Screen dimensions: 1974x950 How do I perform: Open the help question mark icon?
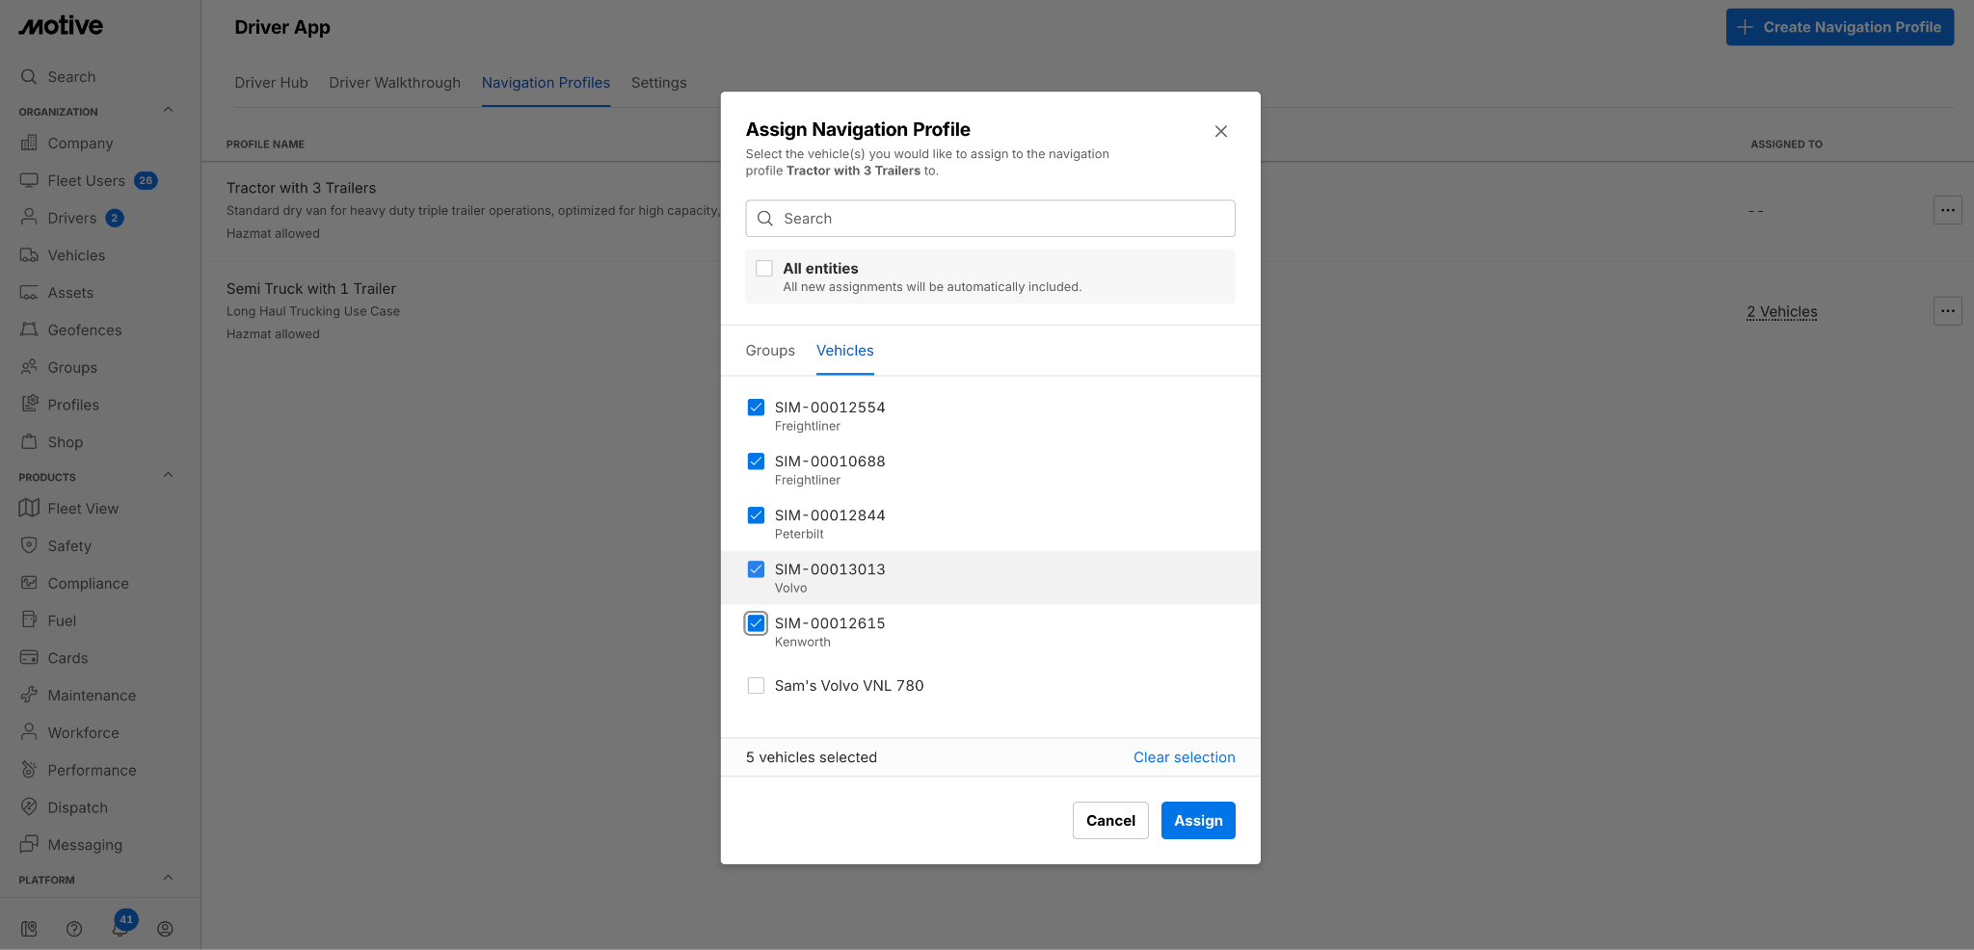tap(74, 929)
